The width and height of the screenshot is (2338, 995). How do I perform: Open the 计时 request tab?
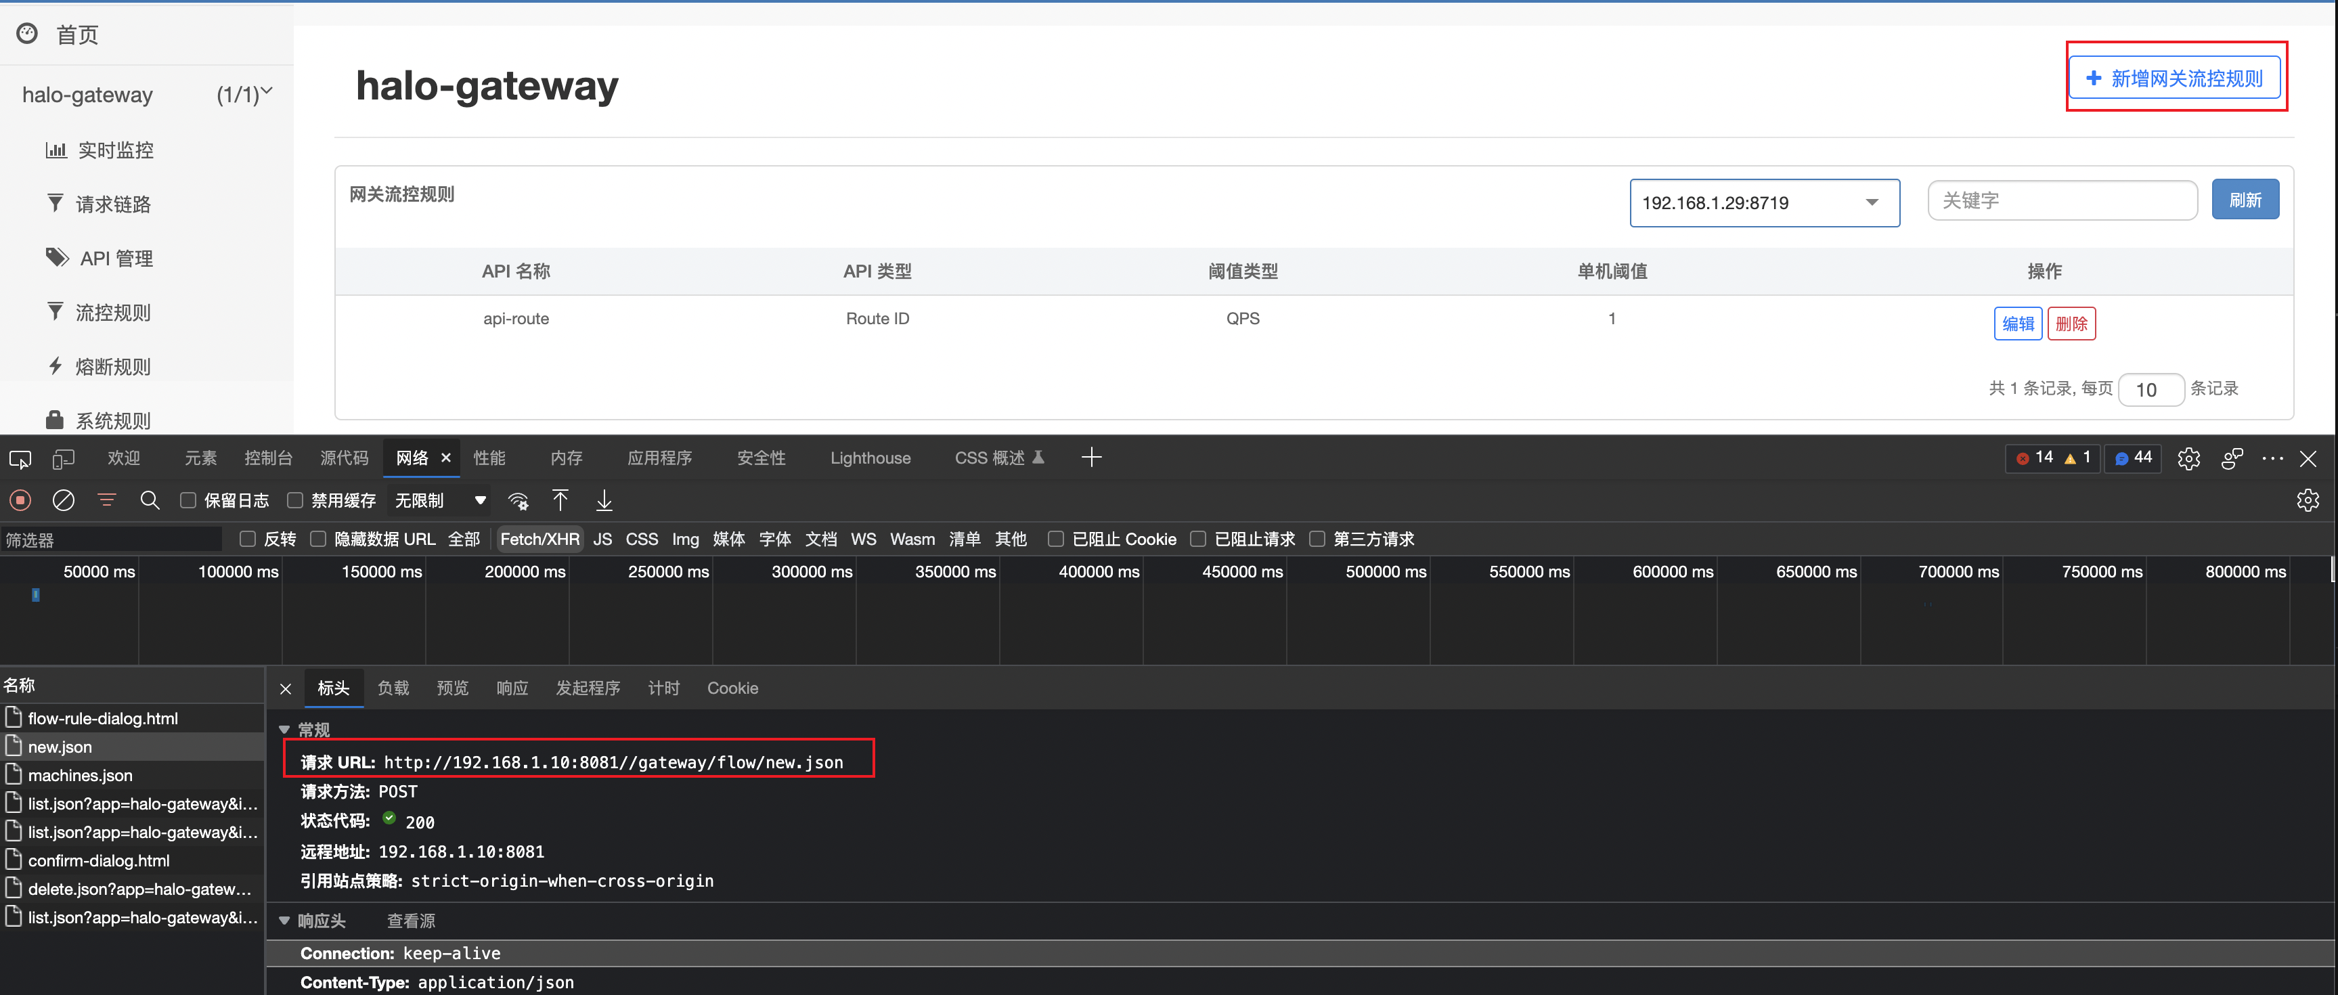(x=663, y=688)
